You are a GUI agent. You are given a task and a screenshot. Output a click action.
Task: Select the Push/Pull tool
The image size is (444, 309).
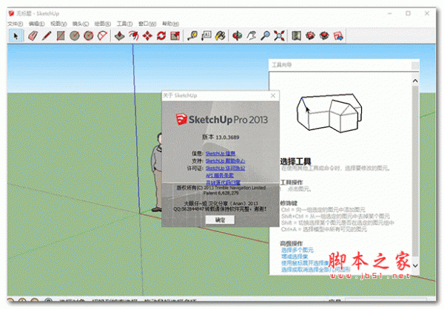pos(119,36)
